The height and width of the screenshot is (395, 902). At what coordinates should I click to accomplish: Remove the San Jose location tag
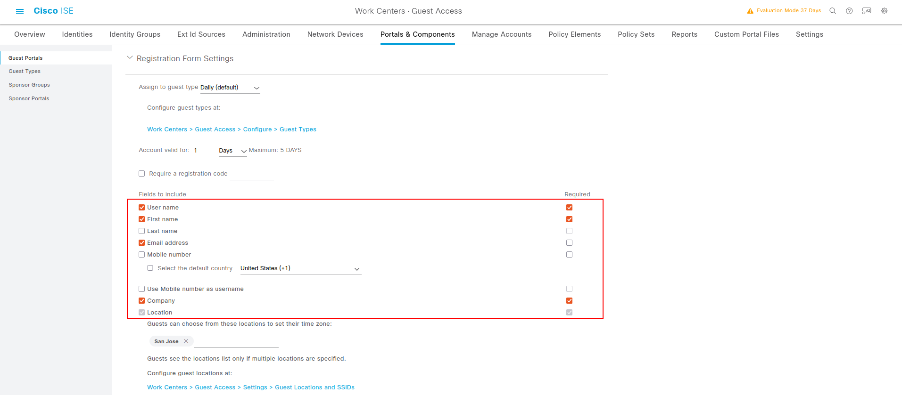pyautogui.click(x=186, y=341)
